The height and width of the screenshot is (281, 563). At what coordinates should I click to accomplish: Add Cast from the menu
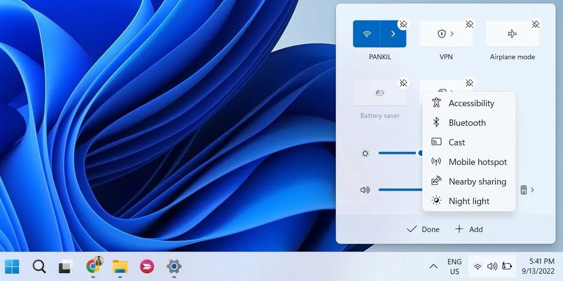coord(469,142)
